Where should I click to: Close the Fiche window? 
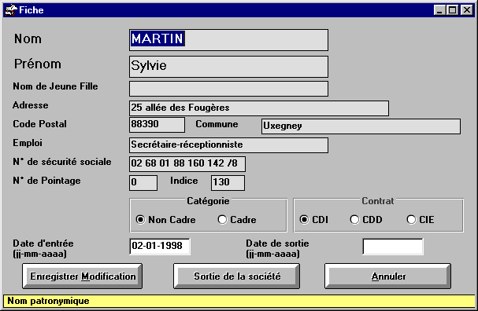point(467,10)
